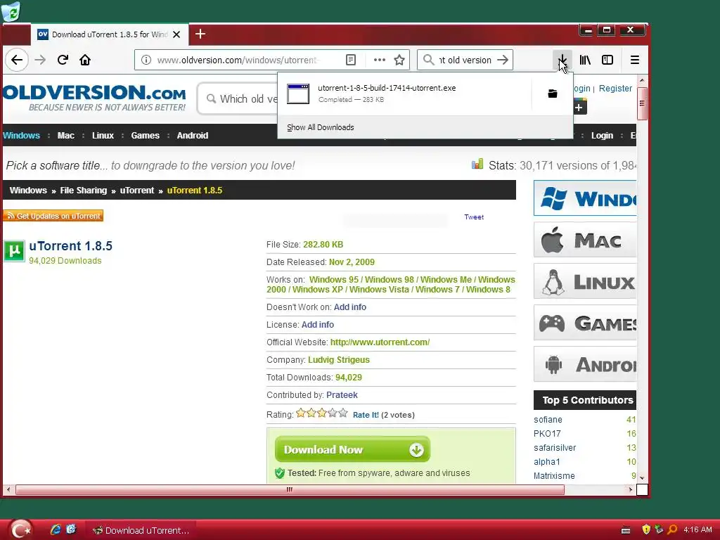Select the Linux platform banner

(585, 281)
